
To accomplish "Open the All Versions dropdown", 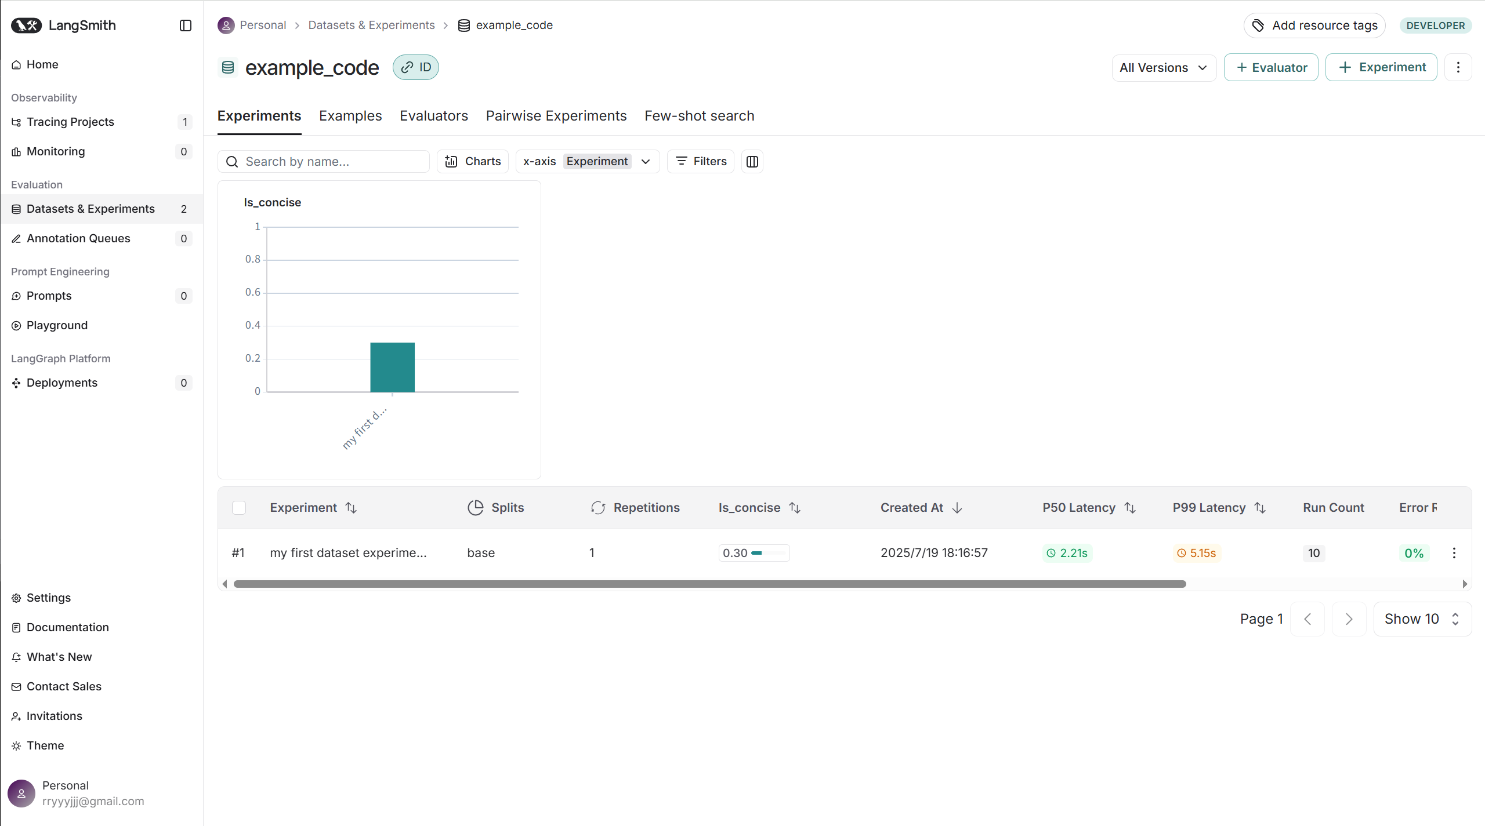I will pyautogui.click(x=1164, y=68).
